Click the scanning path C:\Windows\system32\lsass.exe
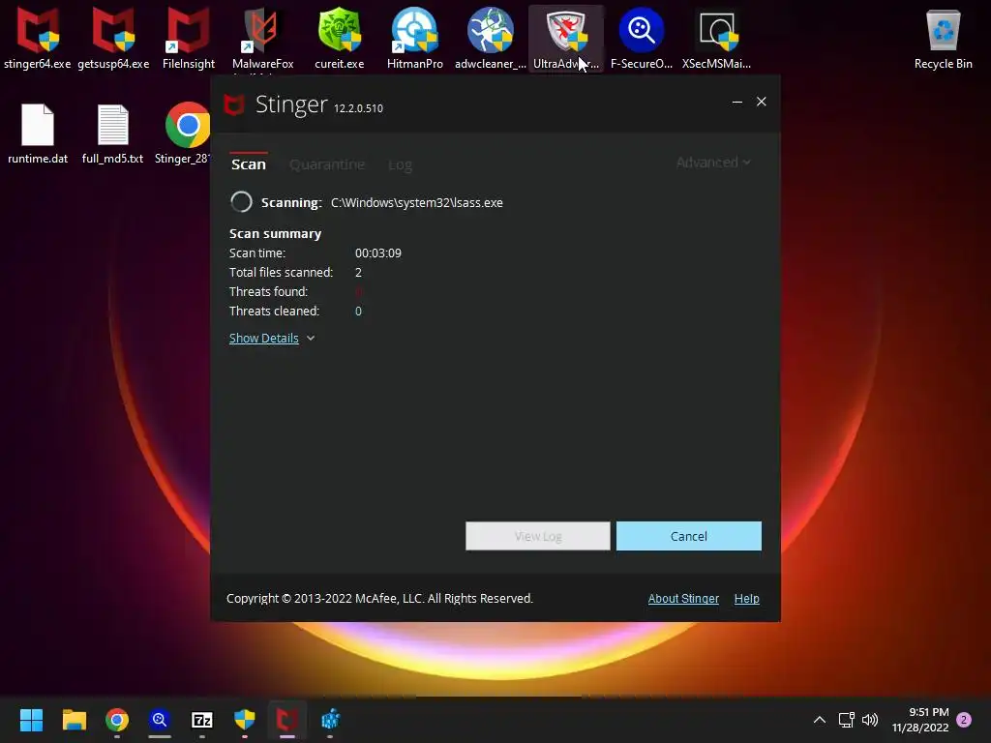 tap(416, 203)
